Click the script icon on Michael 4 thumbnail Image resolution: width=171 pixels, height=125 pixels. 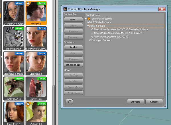pos(28,3)
